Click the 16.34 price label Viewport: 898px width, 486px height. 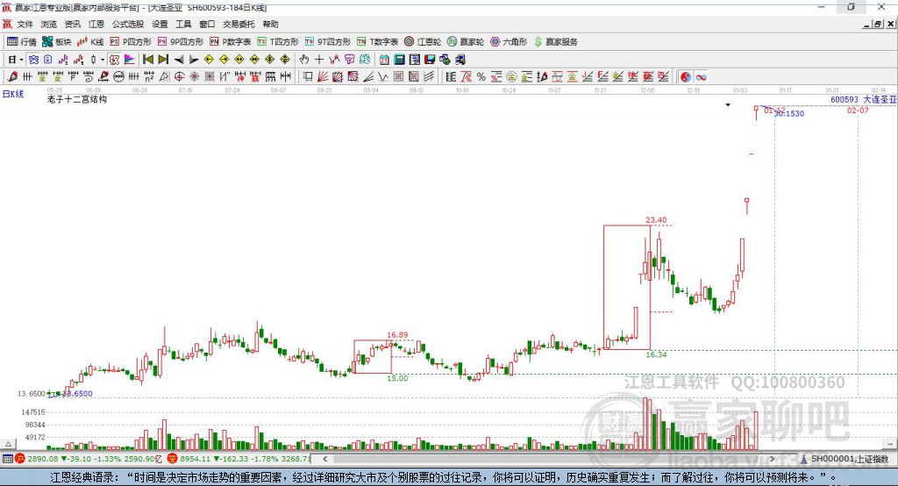point(656,354)
